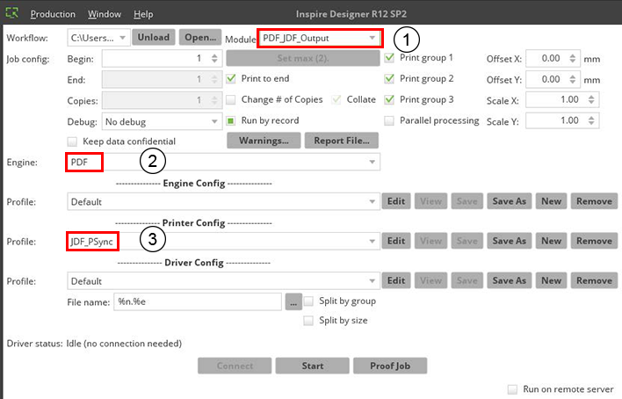Click the Unload workflow button
The image size is (622, 399).
click(154, 38)
